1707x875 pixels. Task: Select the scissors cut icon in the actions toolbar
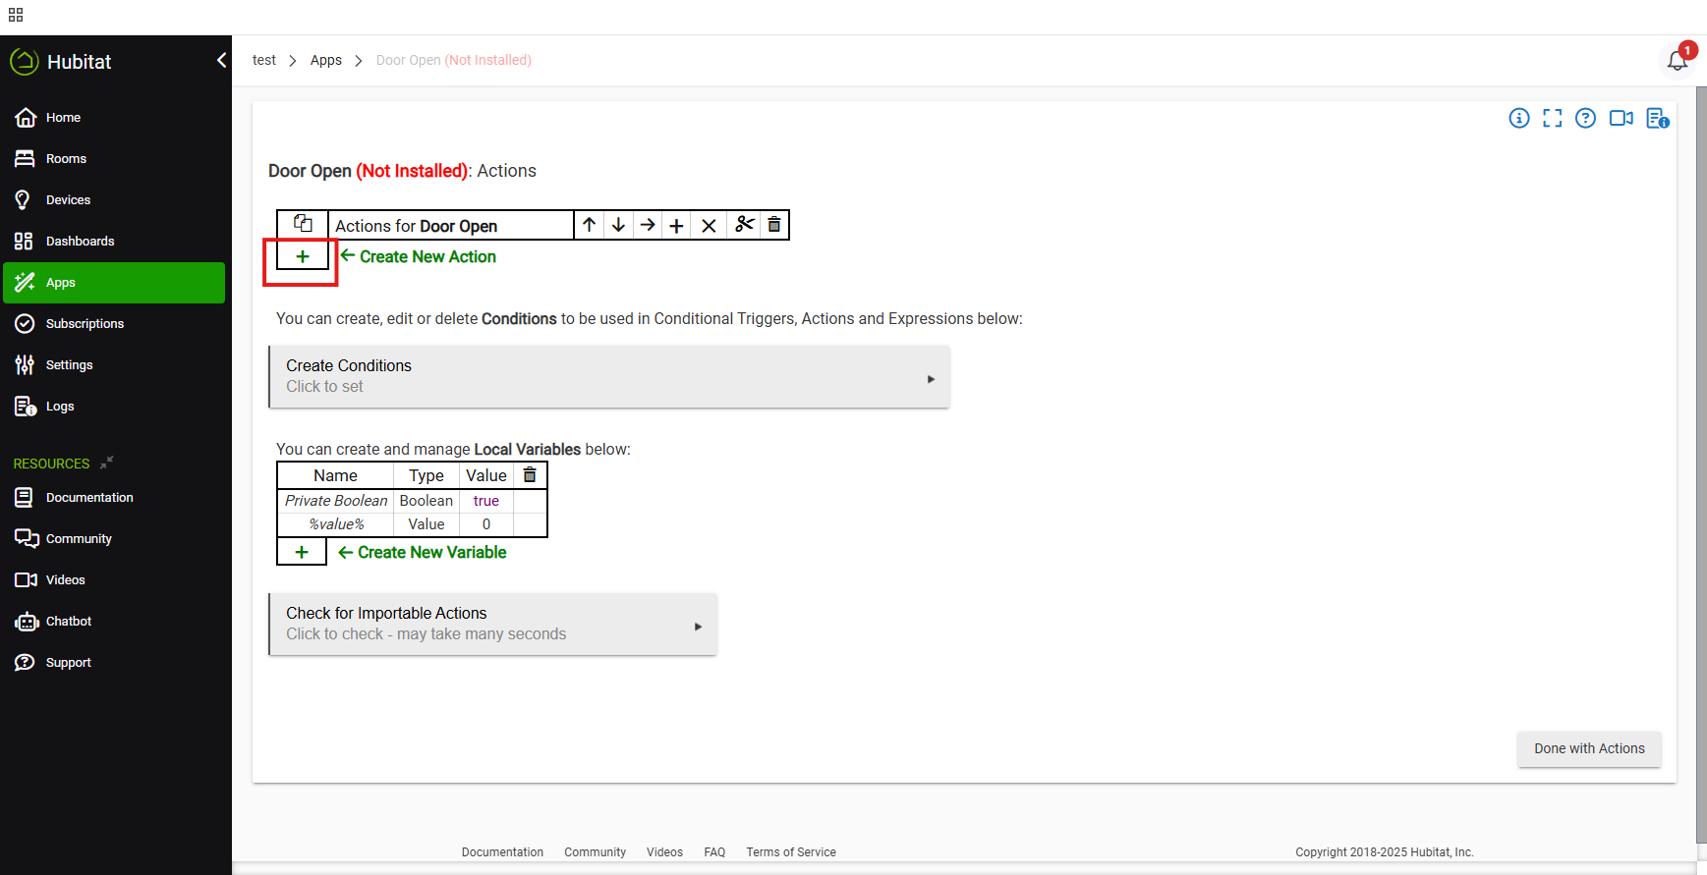[745, 225]
